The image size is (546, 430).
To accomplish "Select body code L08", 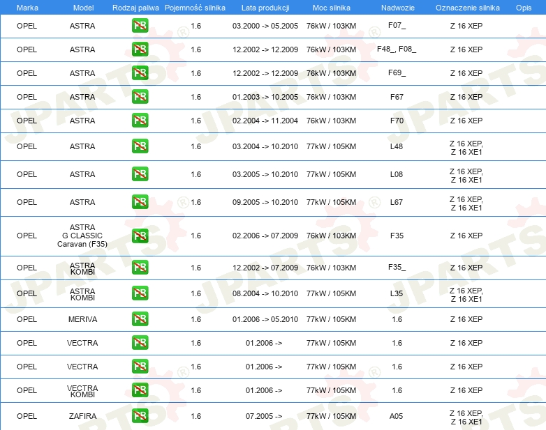I will click(x=397, y=174).
